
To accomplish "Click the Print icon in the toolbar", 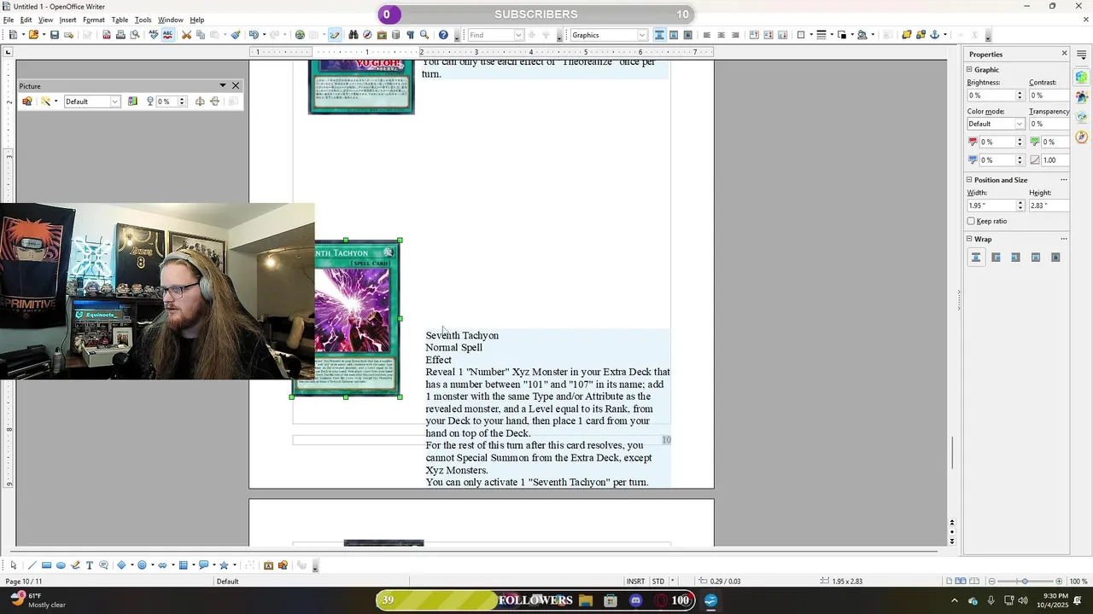I will tap(120, 35).
